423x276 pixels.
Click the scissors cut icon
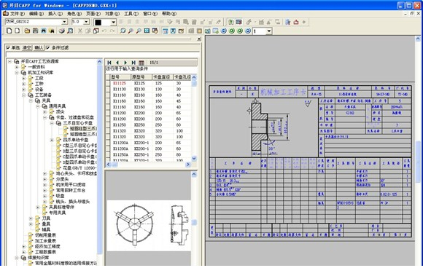[x=79, y=31]
